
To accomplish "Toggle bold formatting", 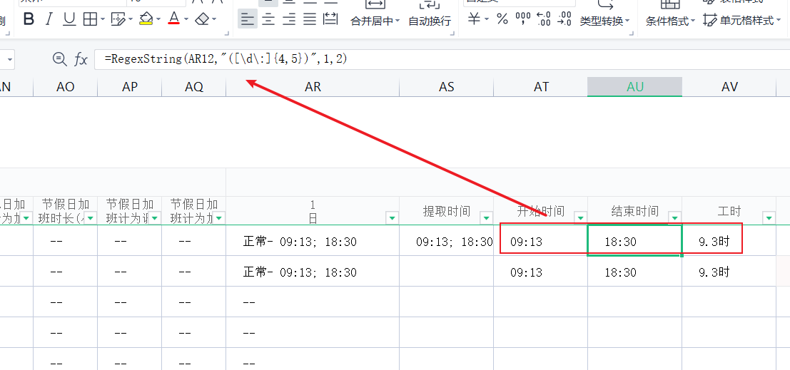I will (x=29, y=20).
